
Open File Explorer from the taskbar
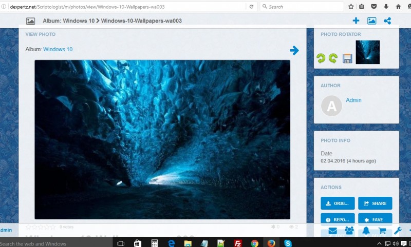coord(188,243)
